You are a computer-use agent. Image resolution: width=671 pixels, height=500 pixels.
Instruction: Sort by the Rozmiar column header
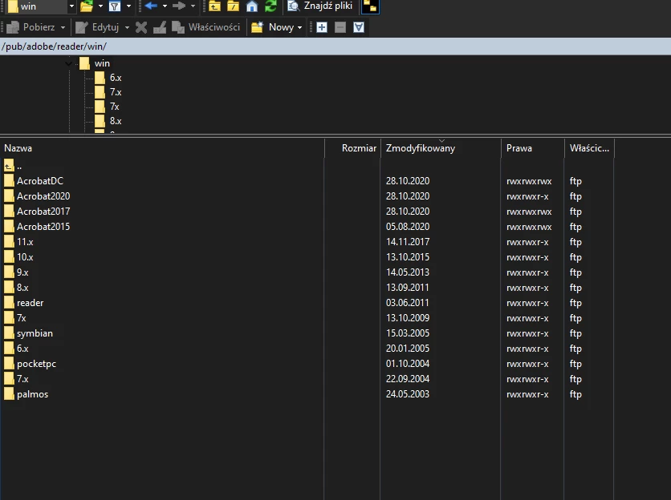tap(352, 148)
